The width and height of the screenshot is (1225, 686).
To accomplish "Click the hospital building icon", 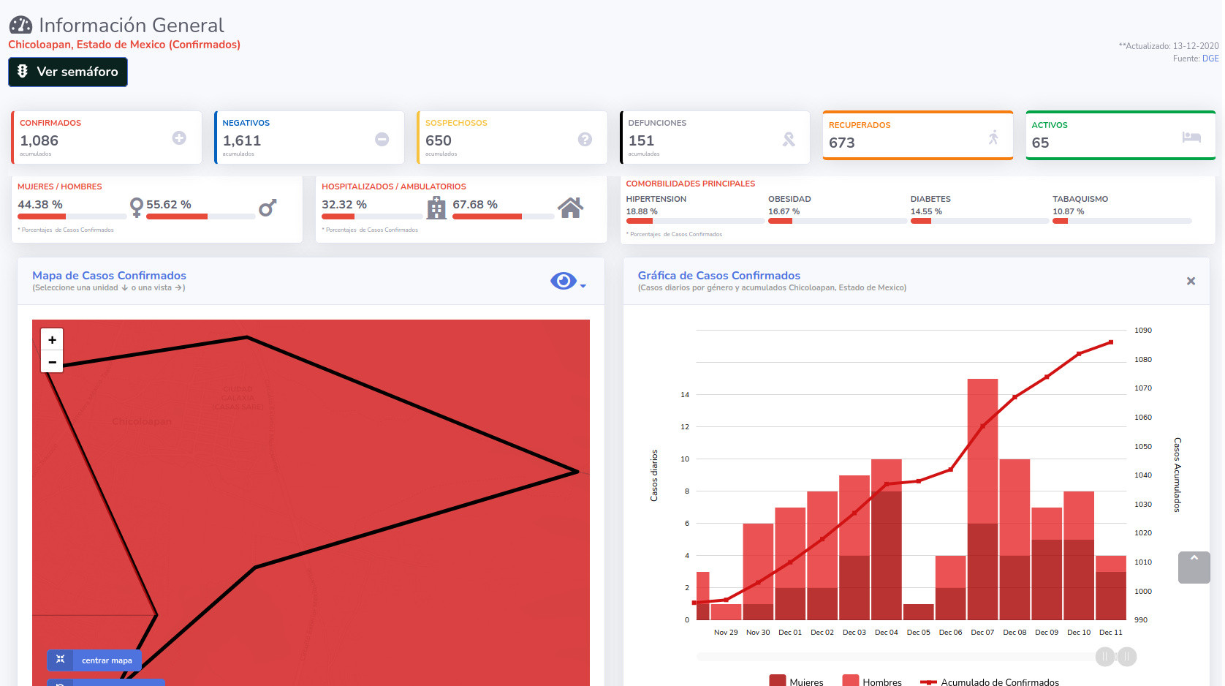I will [436, 208].
